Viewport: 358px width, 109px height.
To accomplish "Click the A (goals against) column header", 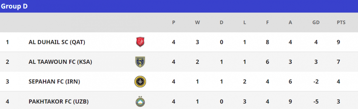I will tap(290, 23).
